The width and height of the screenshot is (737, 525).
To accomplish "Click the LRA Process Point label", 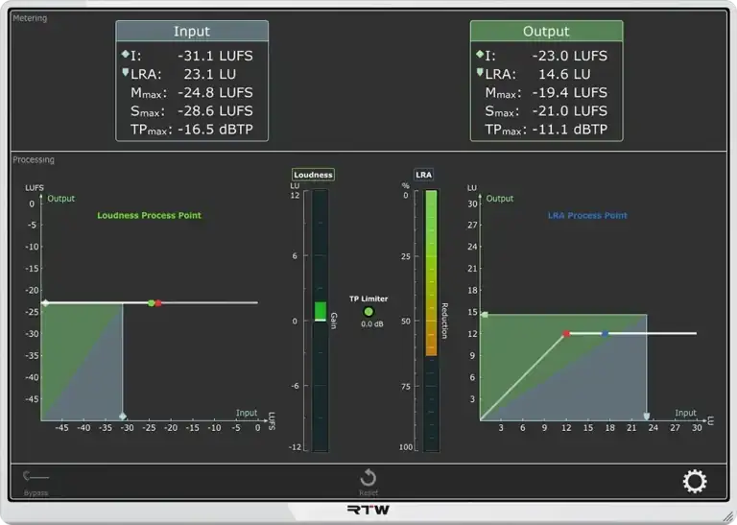I will click(587, 215).
